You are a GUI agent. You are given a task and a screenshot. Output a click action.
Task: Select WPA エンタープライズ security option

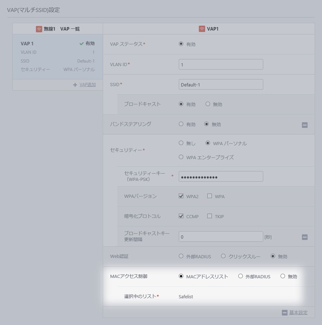click(181, 157)
